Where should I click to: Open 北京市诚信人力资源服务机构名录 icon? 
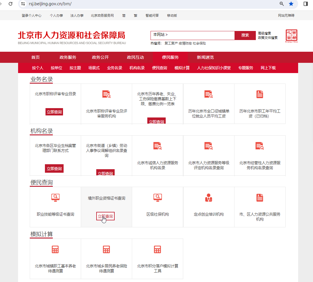point(158,146)
